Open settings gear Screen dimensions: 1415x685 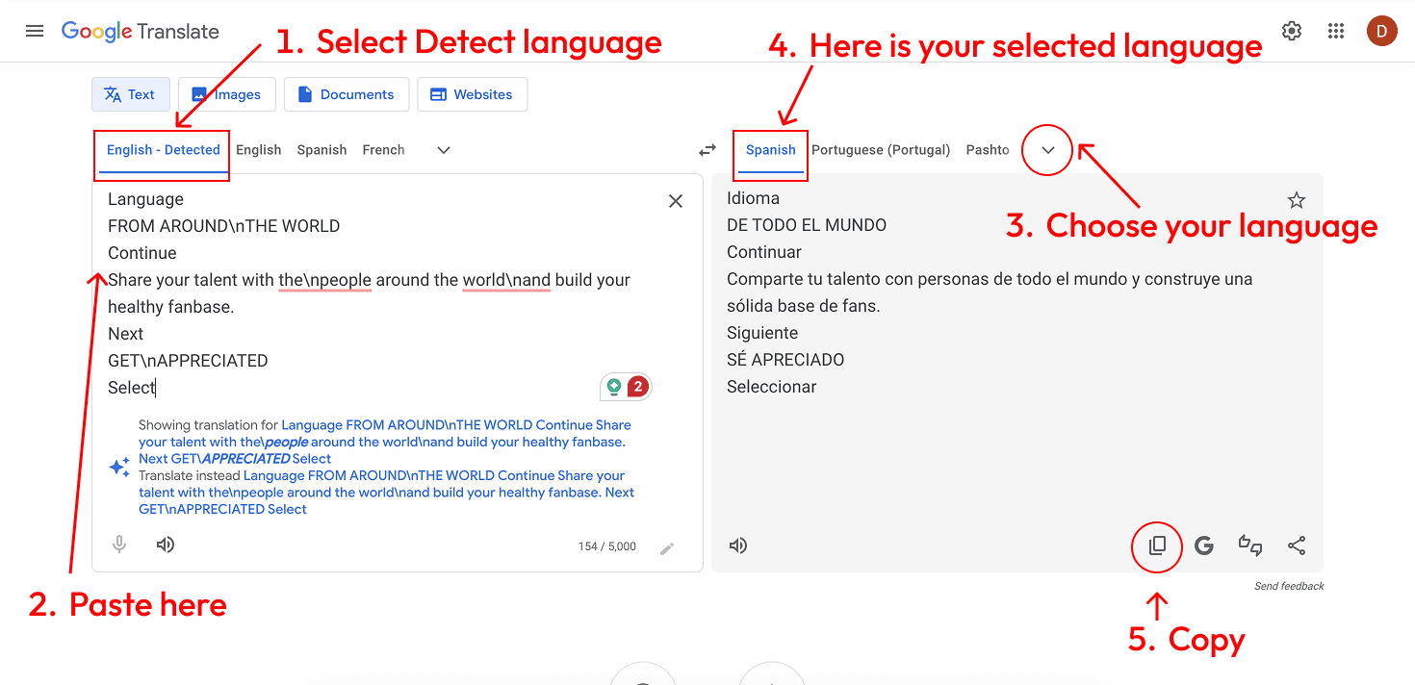click(x=1292, y=31)
